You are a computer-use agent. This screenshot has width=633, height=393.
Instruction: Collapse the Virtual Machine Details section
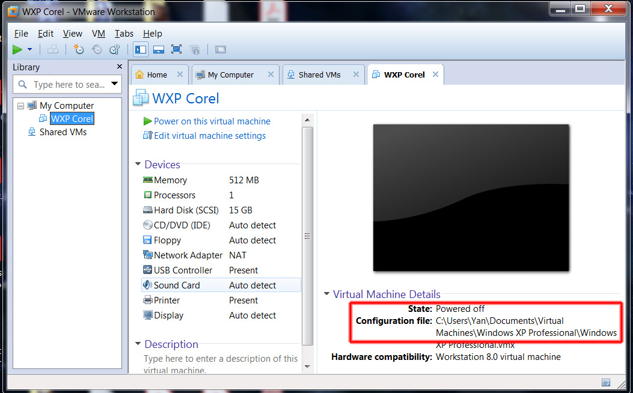(326, 293)
